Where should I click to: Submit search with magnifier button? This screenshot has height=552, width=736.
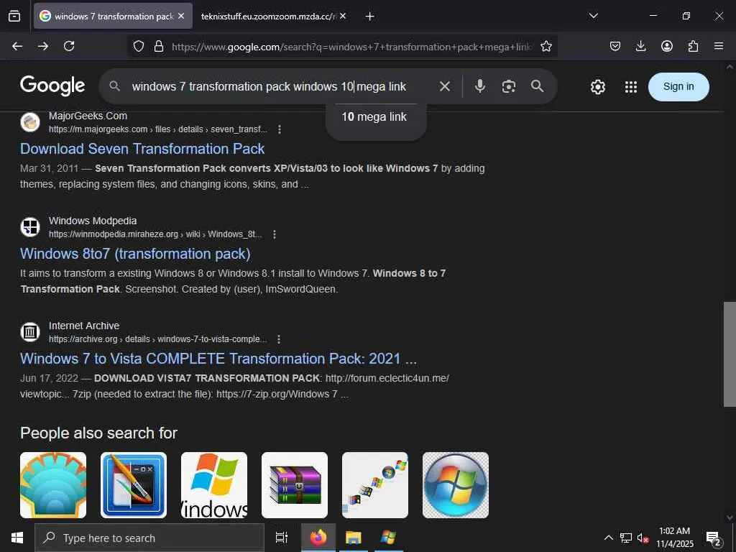pyautogui.click(x=538, y=86)
